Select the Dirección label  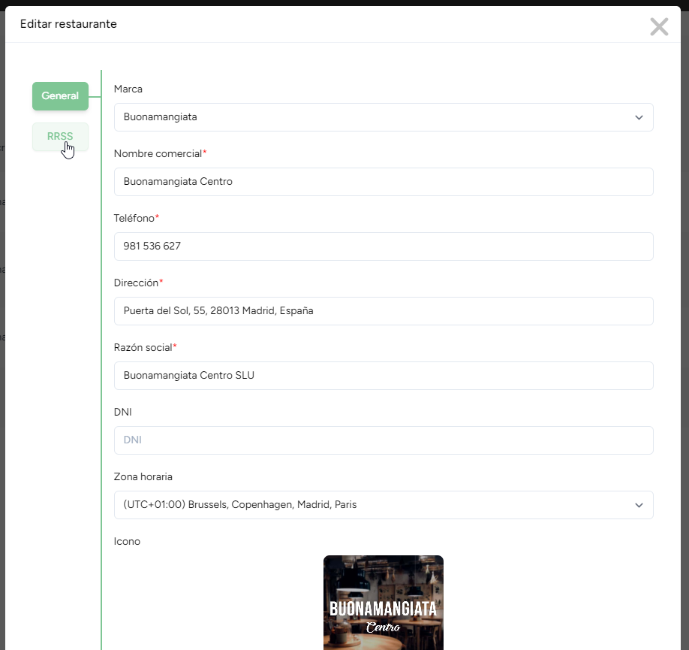point(138,283)
